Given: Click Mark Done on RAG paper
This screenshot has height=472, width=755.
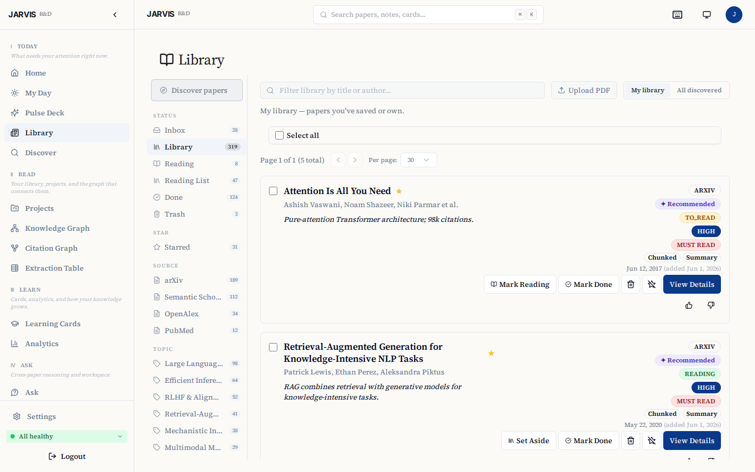Looking at the screenshot, I should pyautogui.click(x=589, y=441).
